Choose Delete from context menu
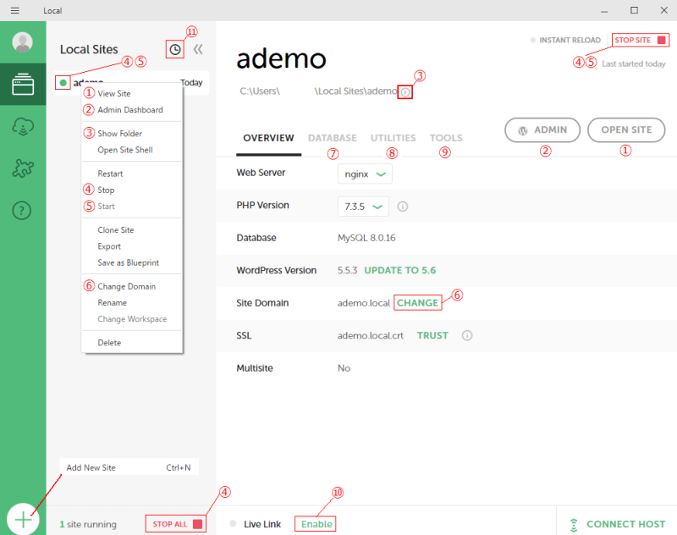Screen dimensions: 677x535 pyautogui.click(x=132, y=343)
